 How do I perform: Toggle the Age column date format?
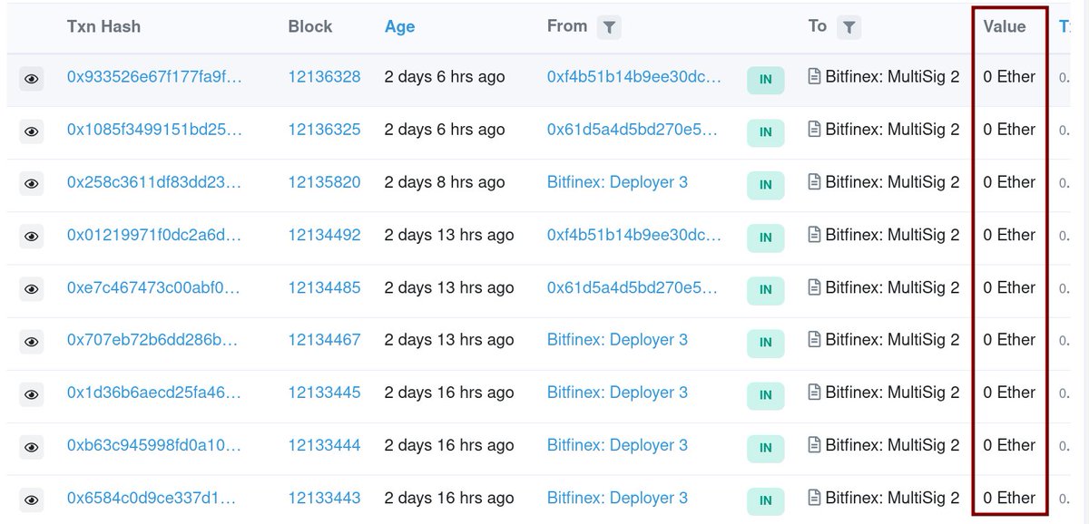pos(399,26)
